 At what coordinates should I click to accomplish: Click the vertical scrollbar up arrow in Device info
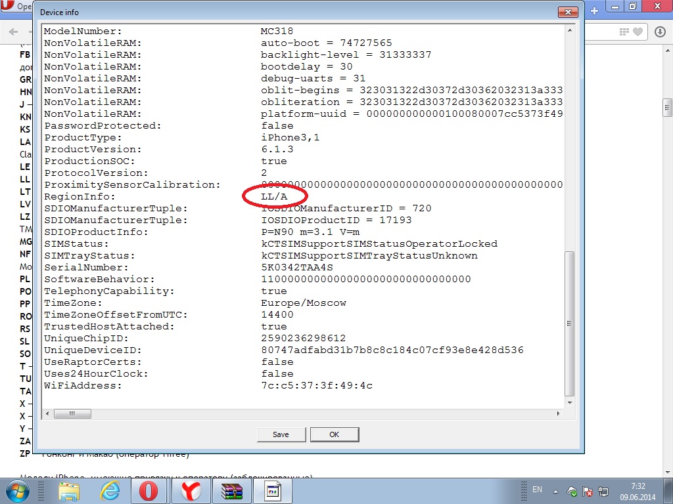[x=570, y=30]
